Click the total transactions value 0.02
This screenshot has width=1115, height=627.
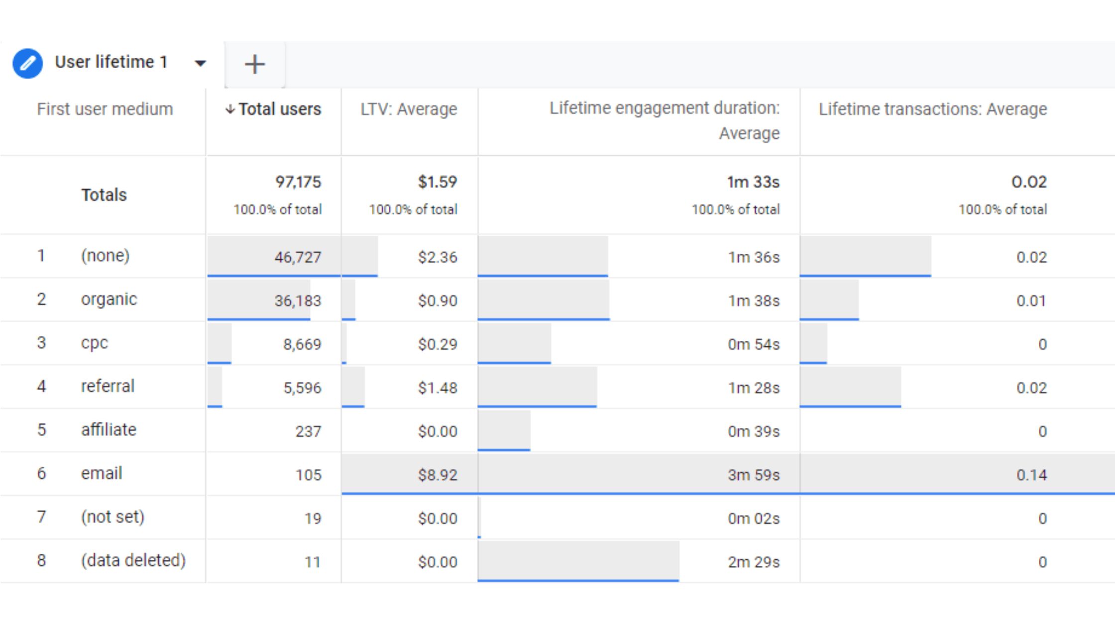[1029, 182]
